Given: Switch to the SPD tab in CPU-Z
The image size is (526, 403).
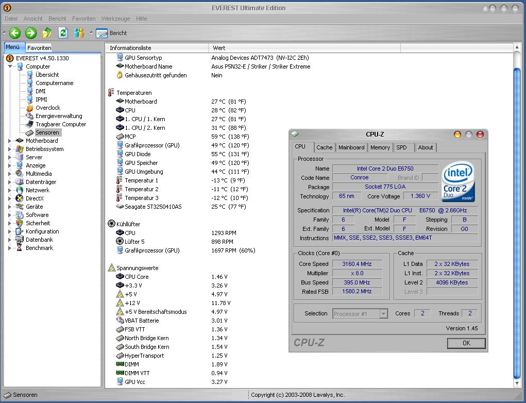Looking at the screenshot, I should pos(403,147).
